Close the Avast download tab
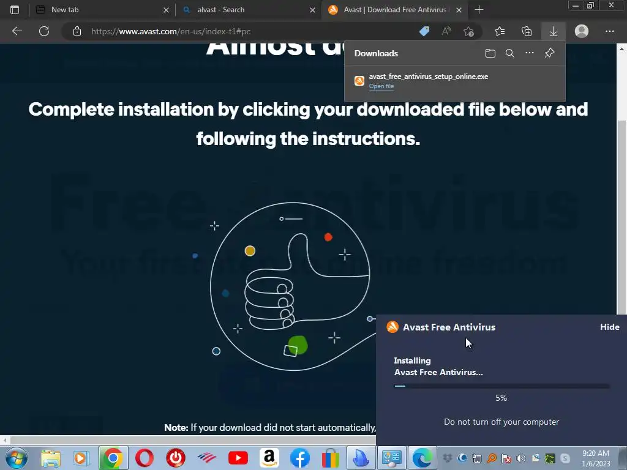Viewport: 627px width, 470px height. tap(459, 10)
